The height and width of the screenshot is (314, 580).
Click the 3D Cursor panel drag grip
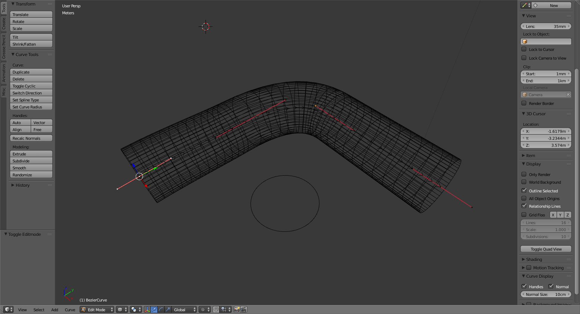click(x=569, y=114)
